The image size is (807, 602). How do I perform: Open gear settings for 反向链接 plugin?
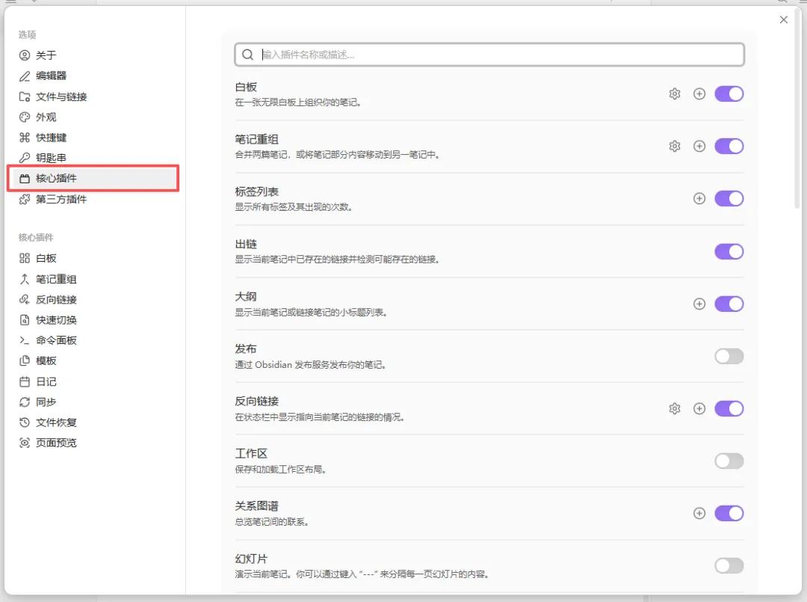(x=674, y=408)
